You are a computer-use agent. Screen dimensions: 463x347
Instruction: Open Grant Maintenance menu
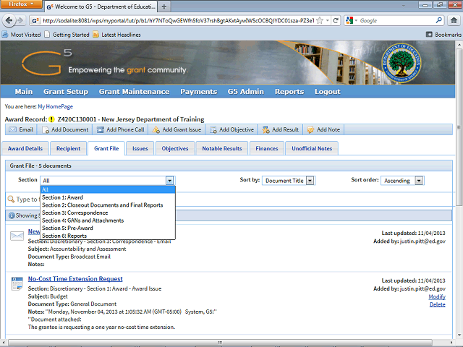point(134,92)
